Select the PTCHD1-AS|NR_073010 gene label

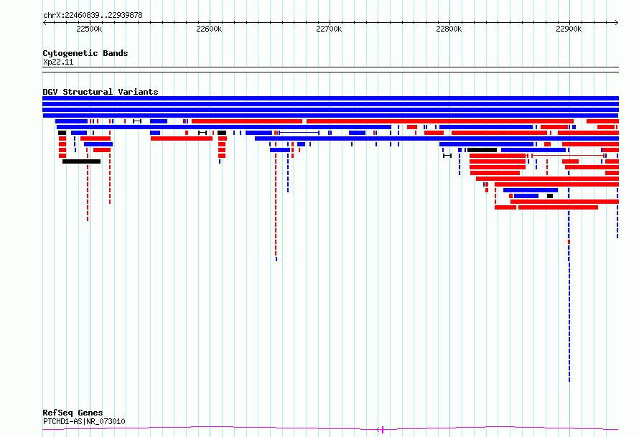tap(84, 421)
